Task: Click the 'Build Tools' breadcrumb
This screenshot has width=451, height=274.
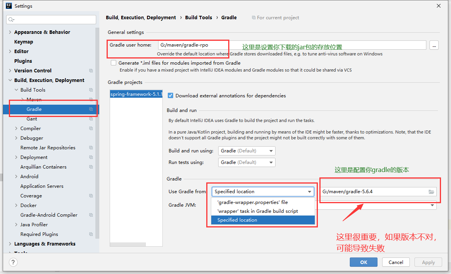Action: click(199, 18)
